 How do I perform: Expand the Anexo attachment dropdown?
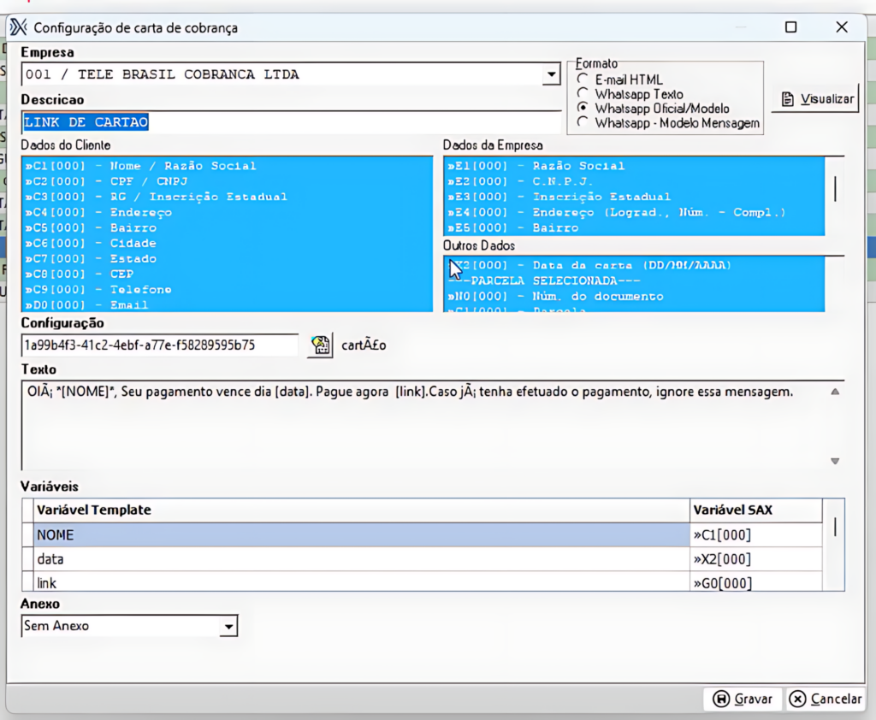pos(228,626)
